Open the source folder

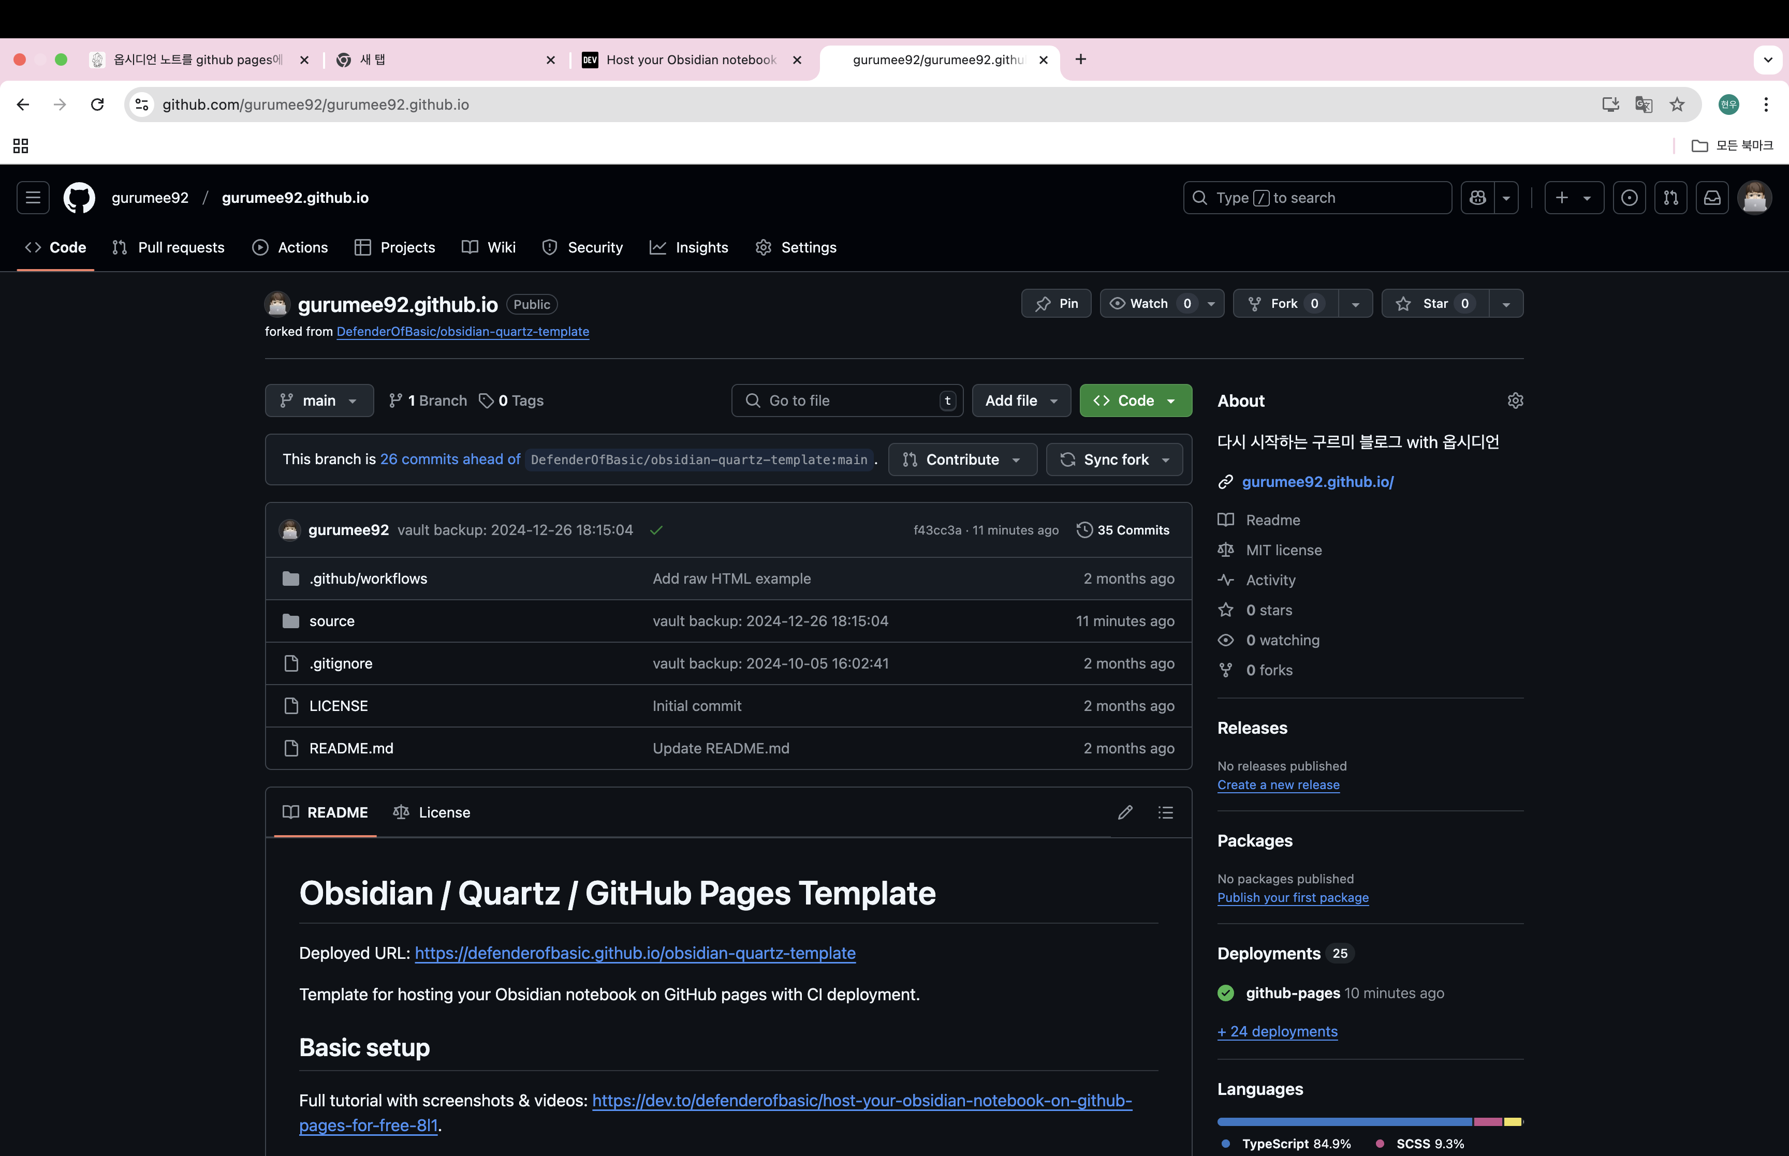click(331, 621)
